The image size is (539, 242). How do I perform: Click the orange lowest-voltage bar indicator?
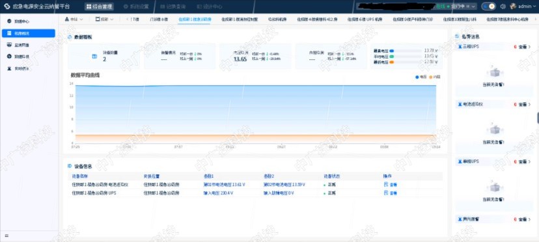391,62
